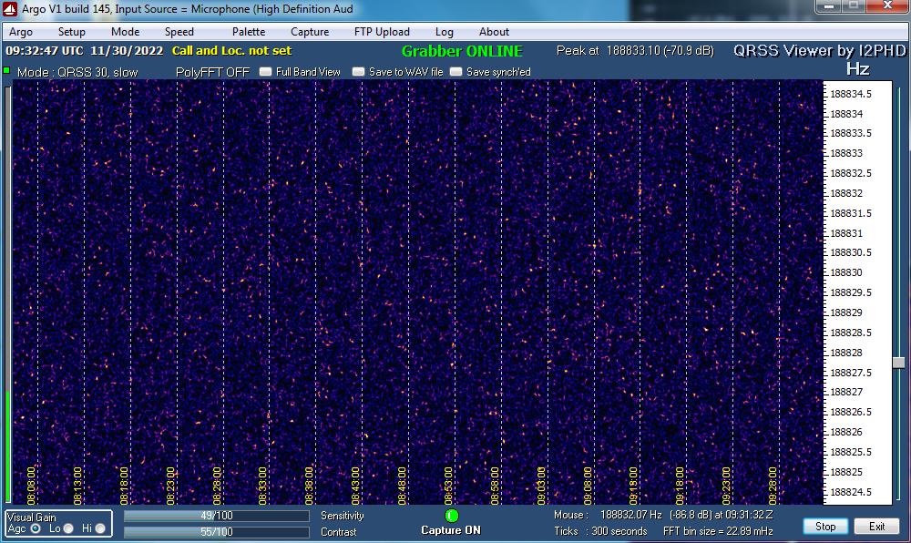911x543 pixels.
Task: Click the 09:08:00 time marker
Action: pos(588,486)
